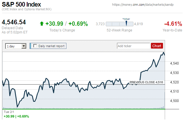
Task: Click the +30.99 / +0.69% today's change
Action: (x=66, y=24)
